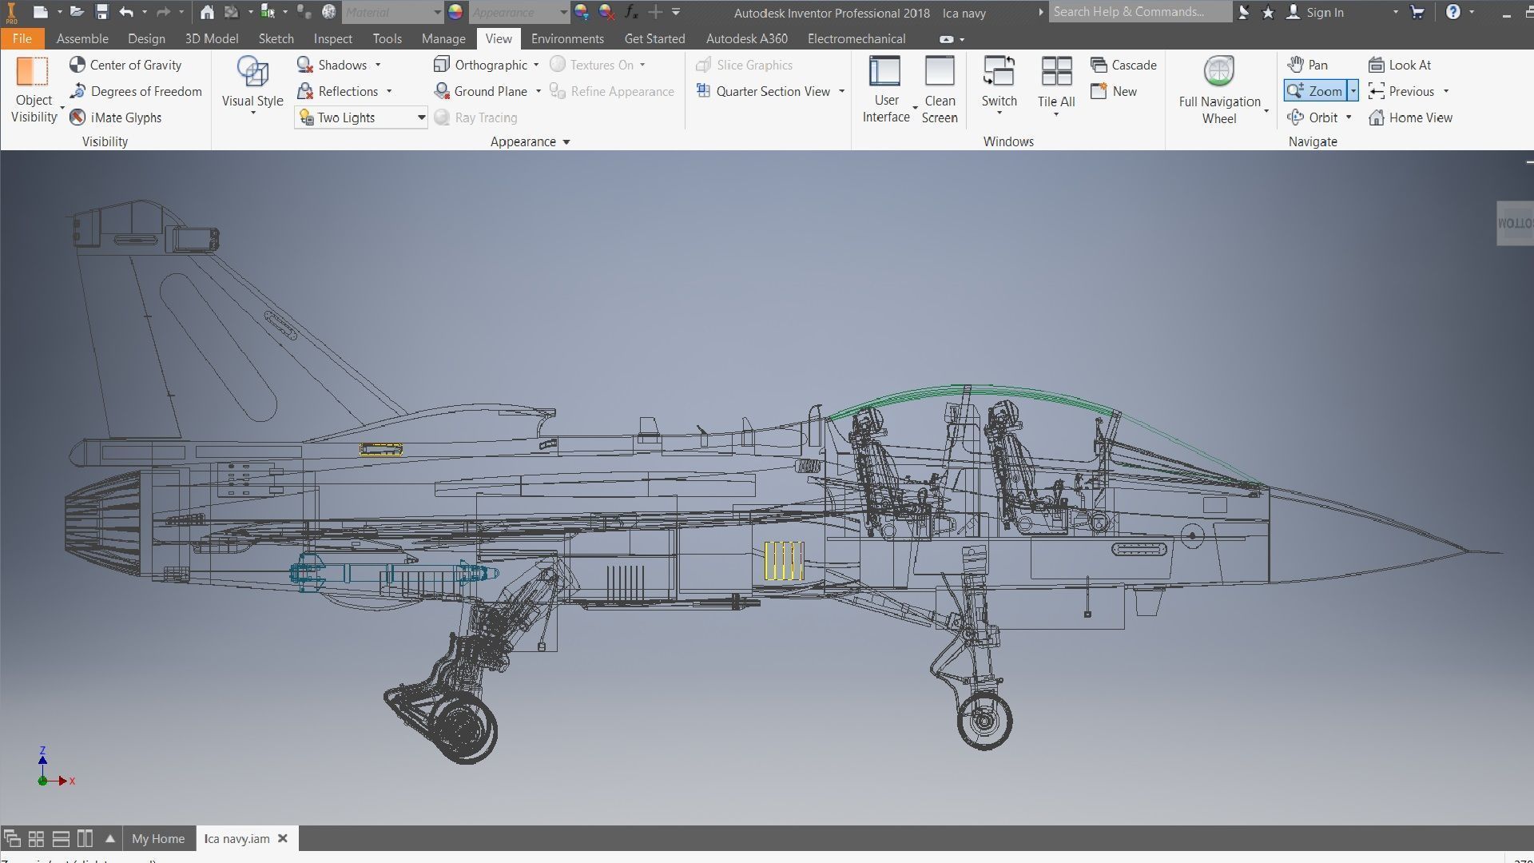Open the Environments ribbon tab

(x=567, y=38)
